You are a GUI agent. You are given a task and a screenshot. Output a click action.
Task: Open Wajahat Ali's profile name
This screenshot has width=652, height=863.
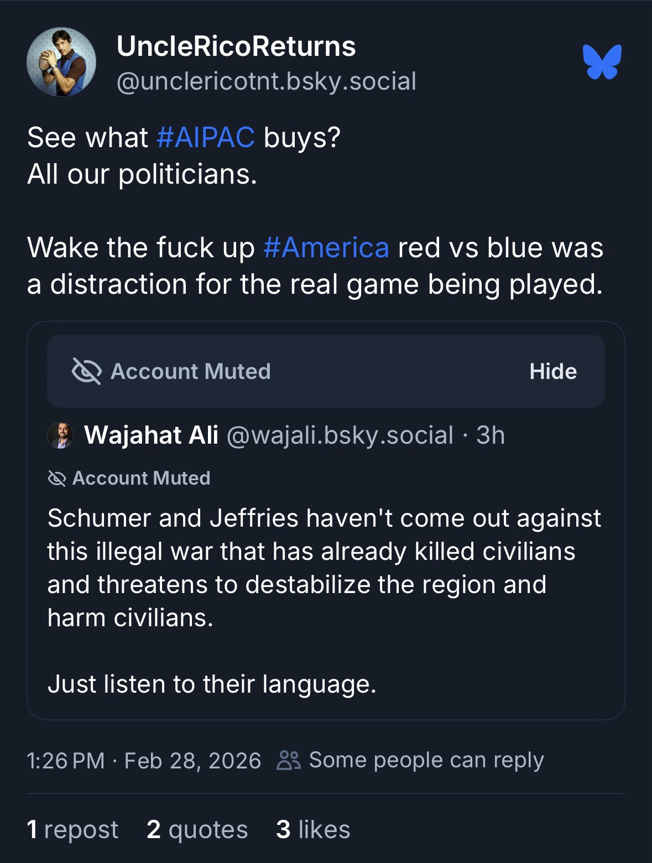pos(151,435)
